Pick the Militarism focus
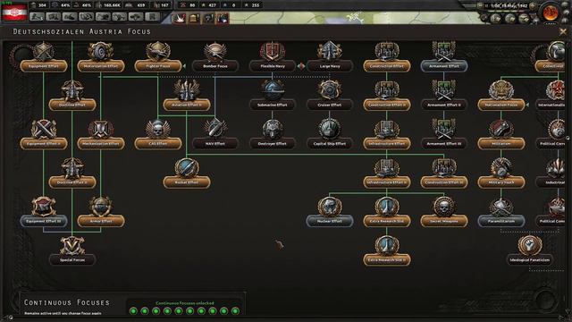 click(501, 143)
